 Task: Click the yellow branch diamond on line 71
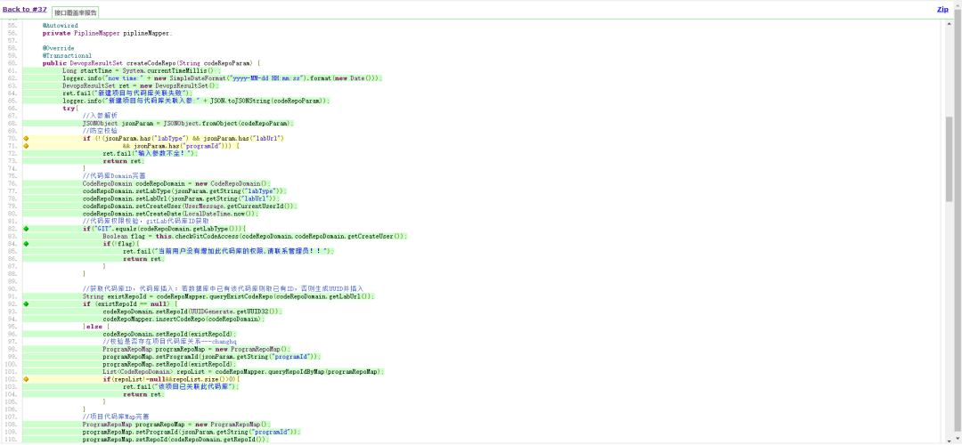(x=26, y=146)
